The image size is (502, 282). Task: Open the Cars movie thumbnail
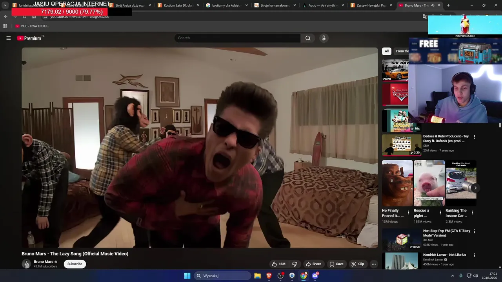pos(395,94)
